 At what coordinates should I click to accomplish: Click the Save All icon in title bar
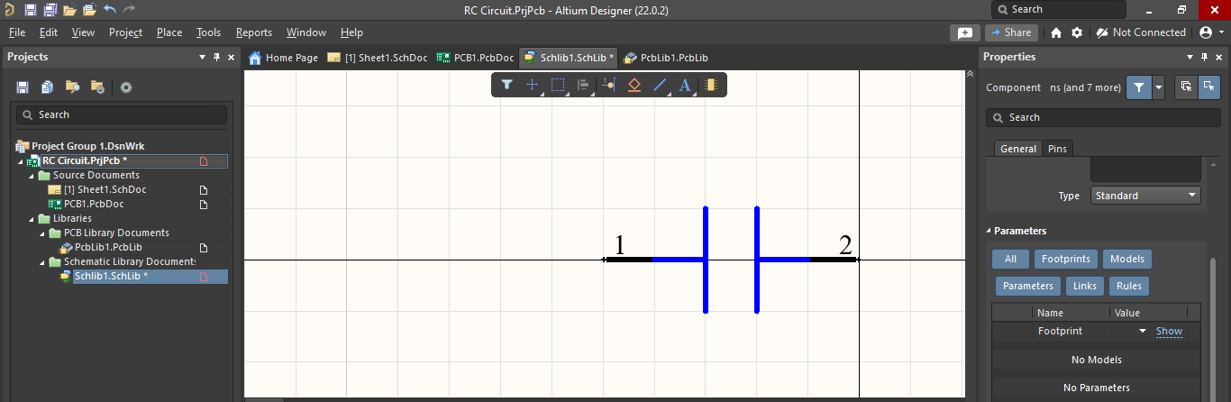coord(50,10)
